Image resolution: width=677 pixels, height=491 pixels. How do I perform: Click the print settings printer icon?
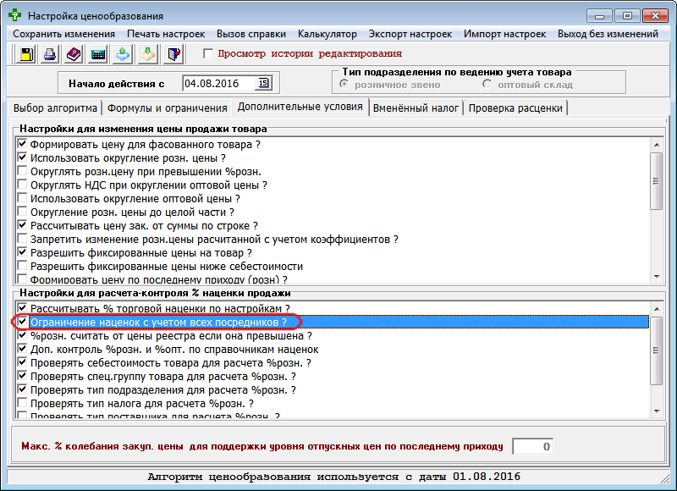click(50, 55)
